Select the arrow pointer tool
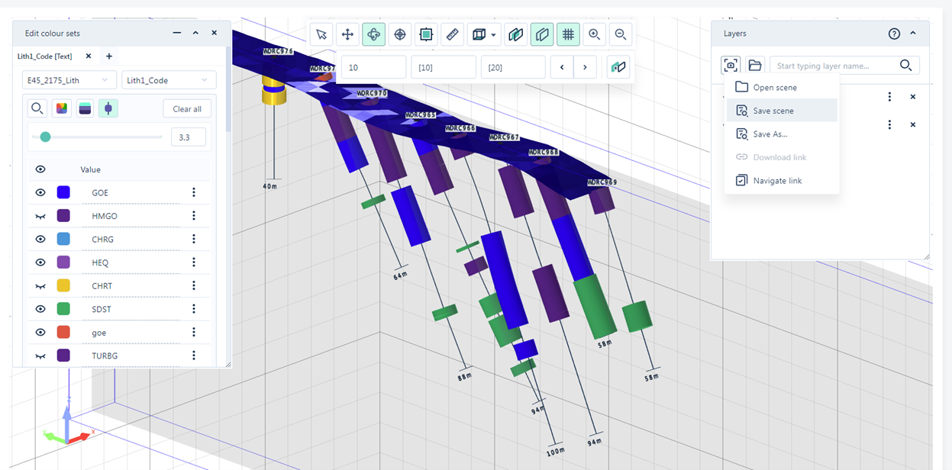This screenshot has width=952, height=470. [321, 34]
